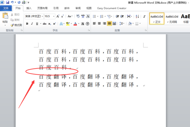Viewport: 190px width, 127px height.
Task: Apply bulleted list formatting
Action: pyautogui.click(x=94, y=17)
